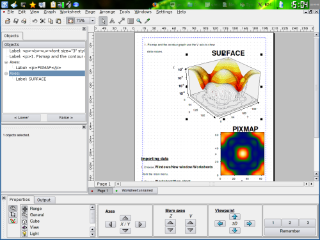
Task: Choose the axes category icon
Action: (x=13, y=214)
